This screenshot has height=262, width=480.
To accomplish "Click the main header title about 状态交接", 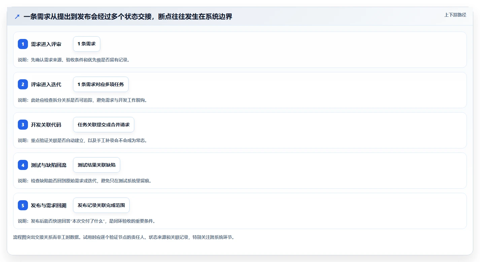I will point(128,16).
